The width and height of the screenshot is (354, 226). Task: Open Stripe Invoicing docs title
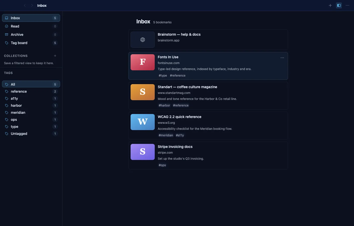click(x=175, y=147)
